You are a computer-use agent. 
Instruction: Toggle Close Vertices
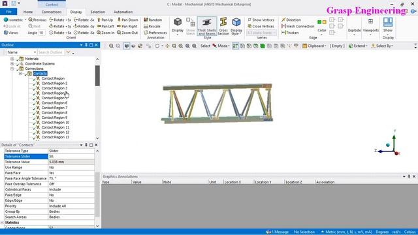[261, 26]
